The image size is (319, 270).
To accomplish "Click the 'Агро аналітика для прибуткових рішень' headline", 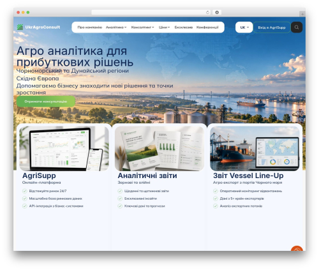I will click(75, 57).
